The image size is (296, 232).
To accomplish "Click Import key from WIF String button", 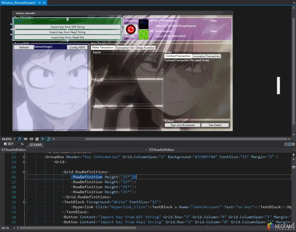I will point(67,27).
